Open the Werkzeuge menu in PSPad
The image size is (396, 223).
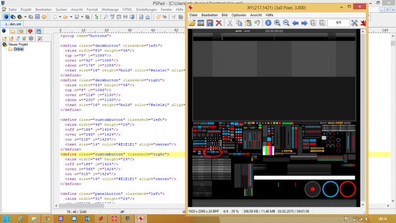pos(110,9)
